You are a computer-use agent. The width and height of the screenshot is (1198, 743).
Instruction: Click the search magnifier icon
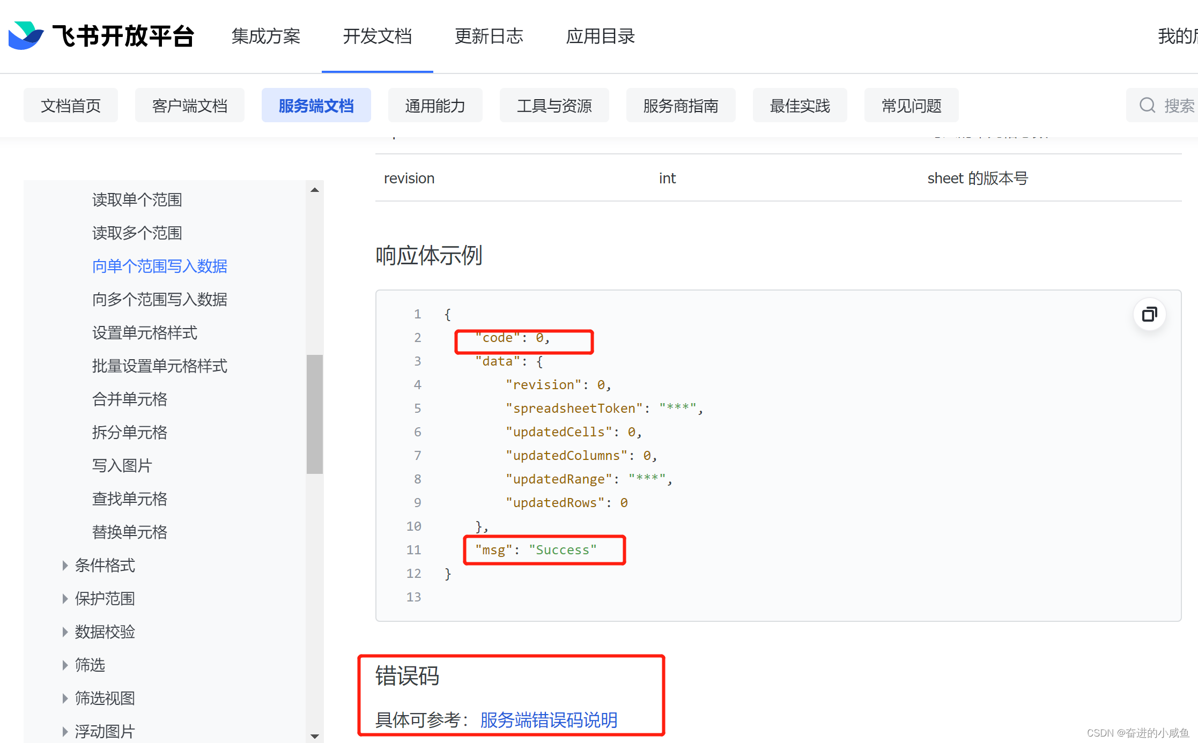point(1147,105)
